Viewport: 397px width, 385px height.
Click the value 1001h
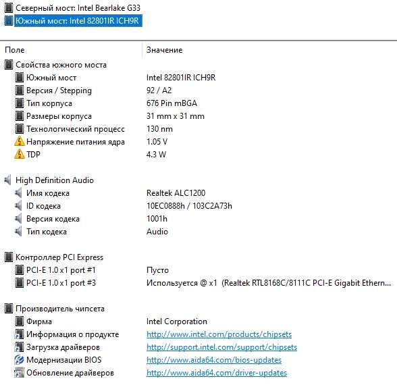157,219
